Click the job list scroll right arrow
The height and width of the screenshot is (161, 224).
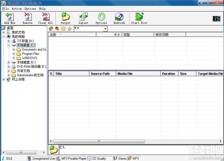[x=221, y=141]
